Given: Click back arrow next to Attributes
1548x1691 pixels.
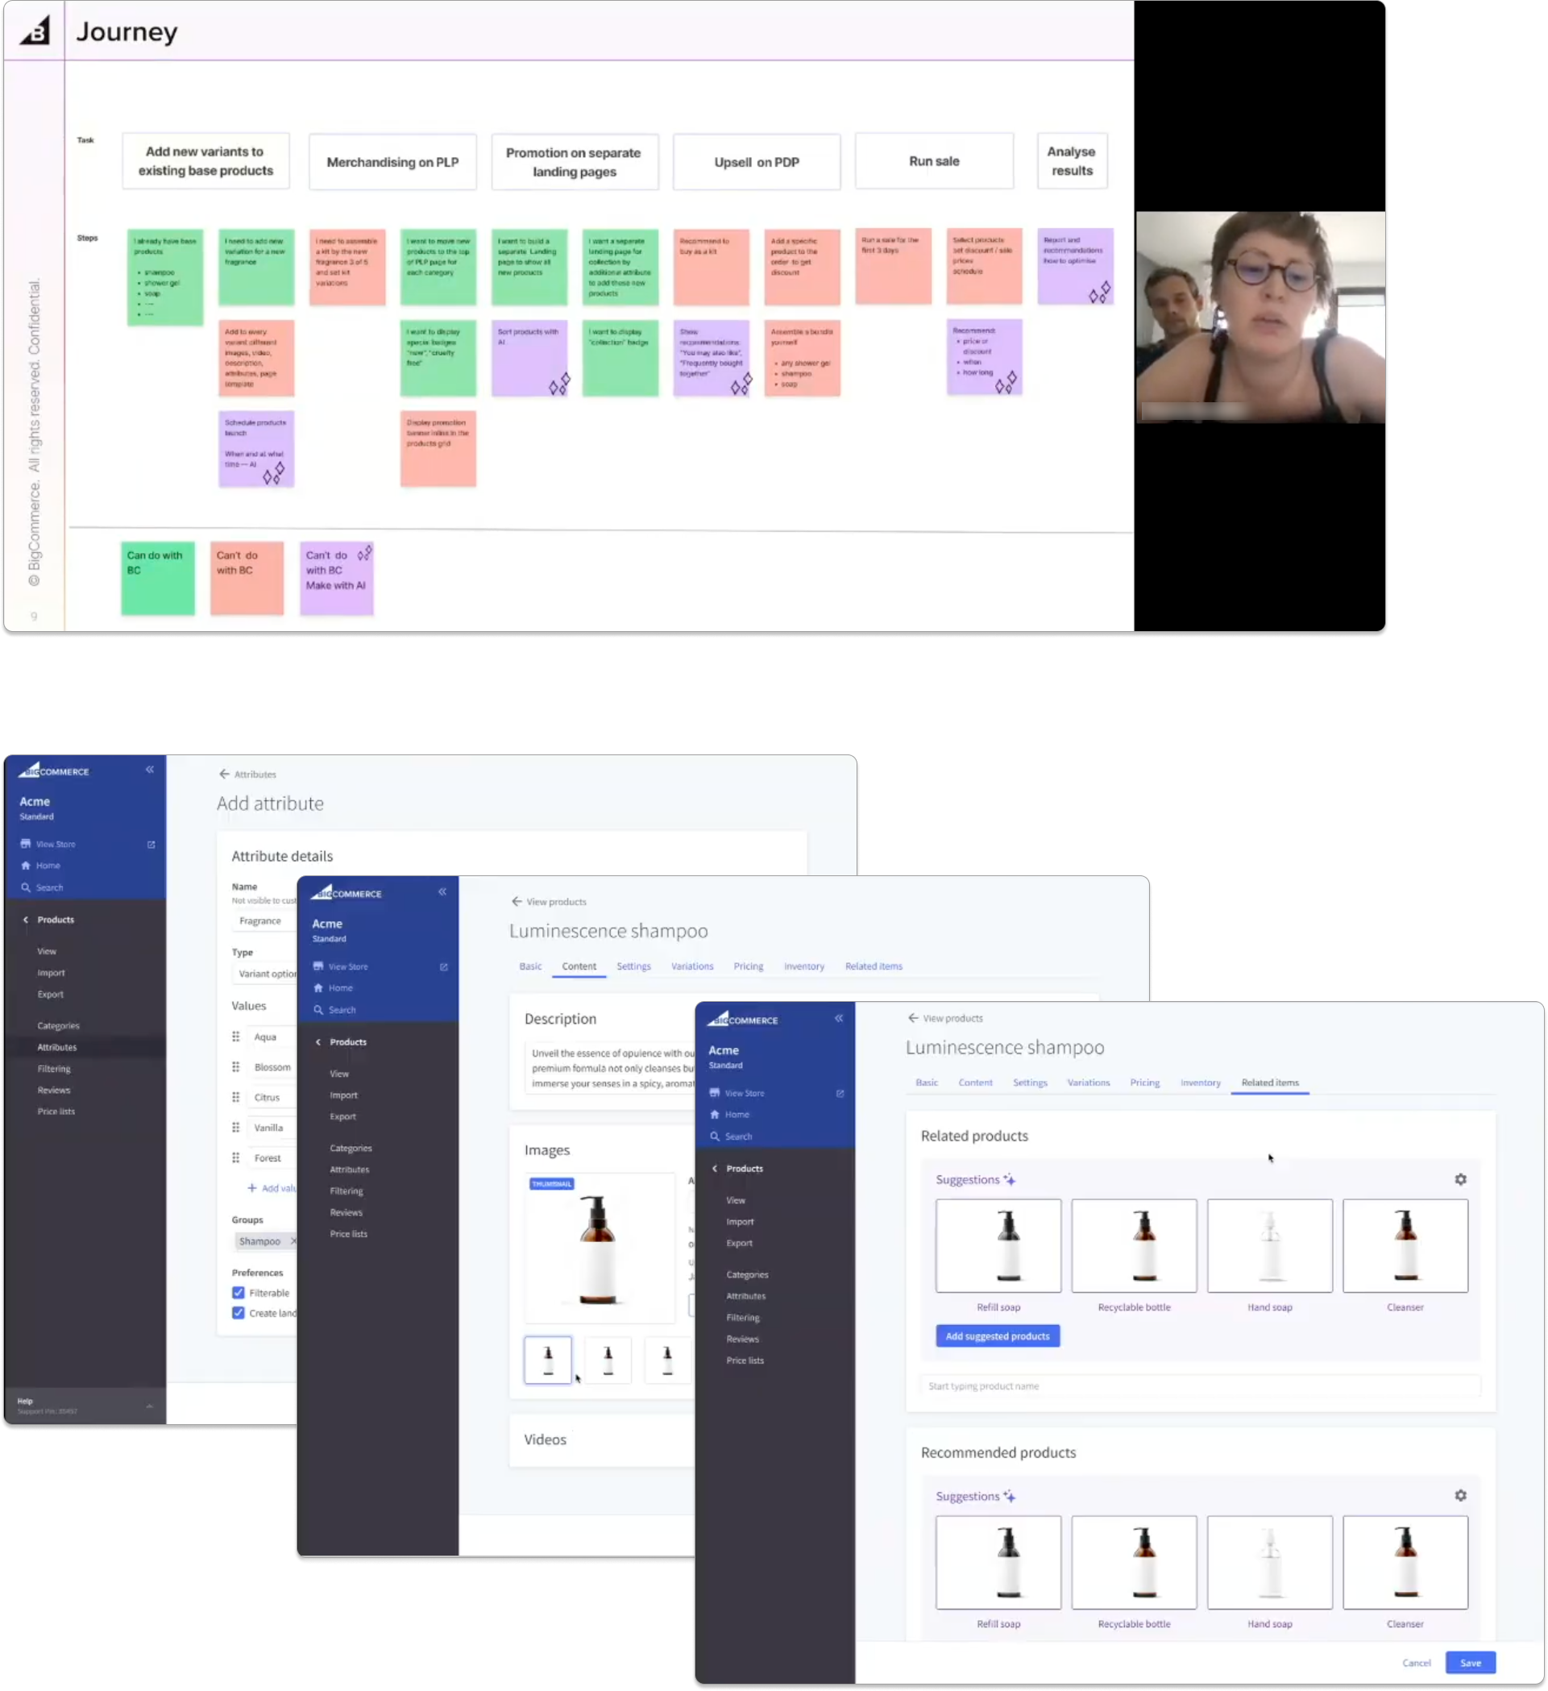Looking at the screenshot, I should (224, 775).
